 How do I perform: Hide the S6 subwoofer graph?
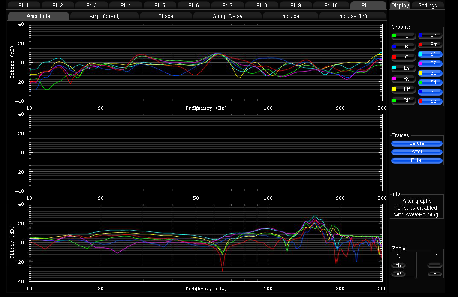430,102
